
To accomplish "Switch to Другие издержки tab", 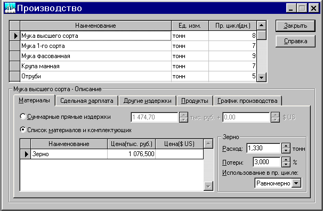I will (147, 101).
